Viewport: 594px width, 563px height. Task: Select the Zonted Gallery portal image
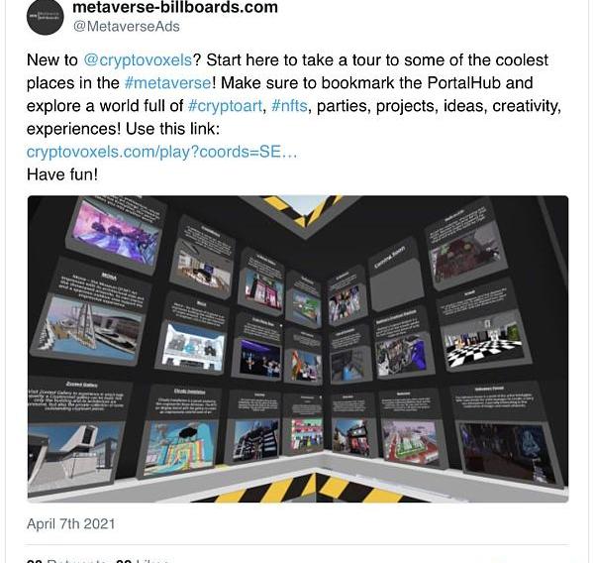point(74,455)
